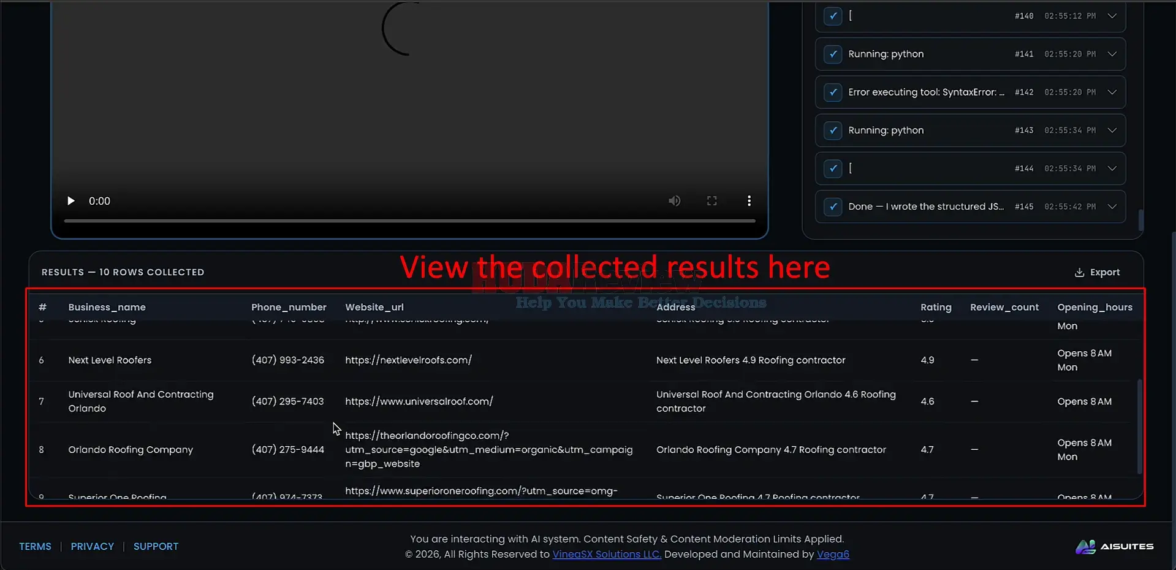Screen dimensions: 1176x570
Task: Click the Next Level Roofers 4.9 Roofing contractor address
Action: click(751, 360)
